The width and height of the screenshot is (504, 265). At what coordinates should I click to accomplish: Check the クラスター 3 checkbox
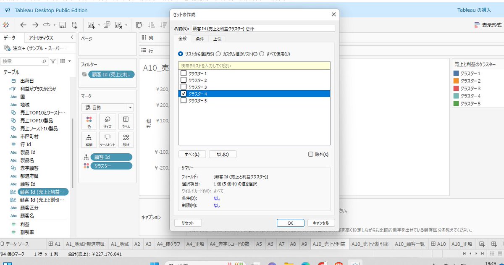click(183, 87)
